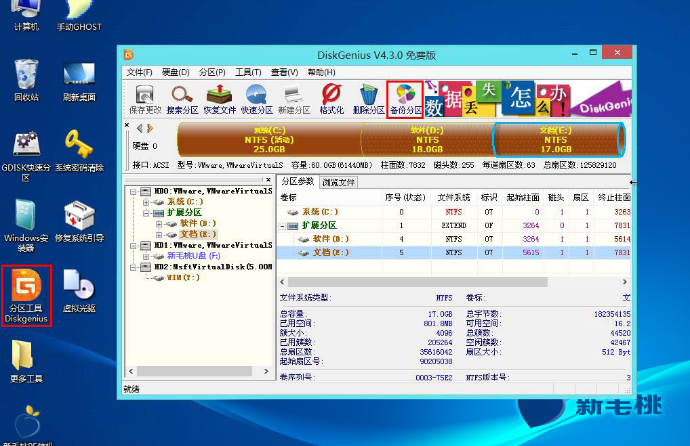
Task: Select the 更多工具 folder icon
Action: [x=26, y=361]
